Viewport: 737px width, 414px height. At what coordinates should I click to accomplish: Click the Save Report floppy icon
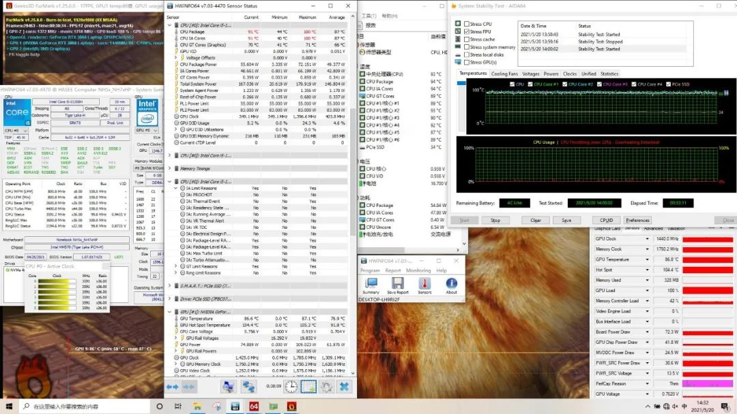point(397,284)
